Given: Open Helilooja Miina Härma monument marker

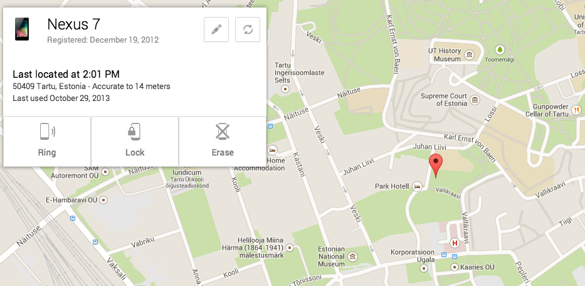Looking at the screenshot, I should pyautogui.click(x=289, y=248).
